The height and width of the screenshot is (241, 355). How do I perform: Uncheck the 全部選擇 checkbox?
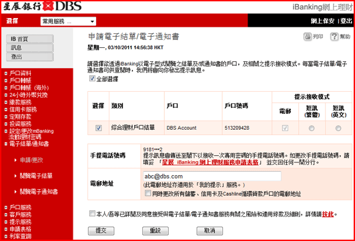point(92,79)
